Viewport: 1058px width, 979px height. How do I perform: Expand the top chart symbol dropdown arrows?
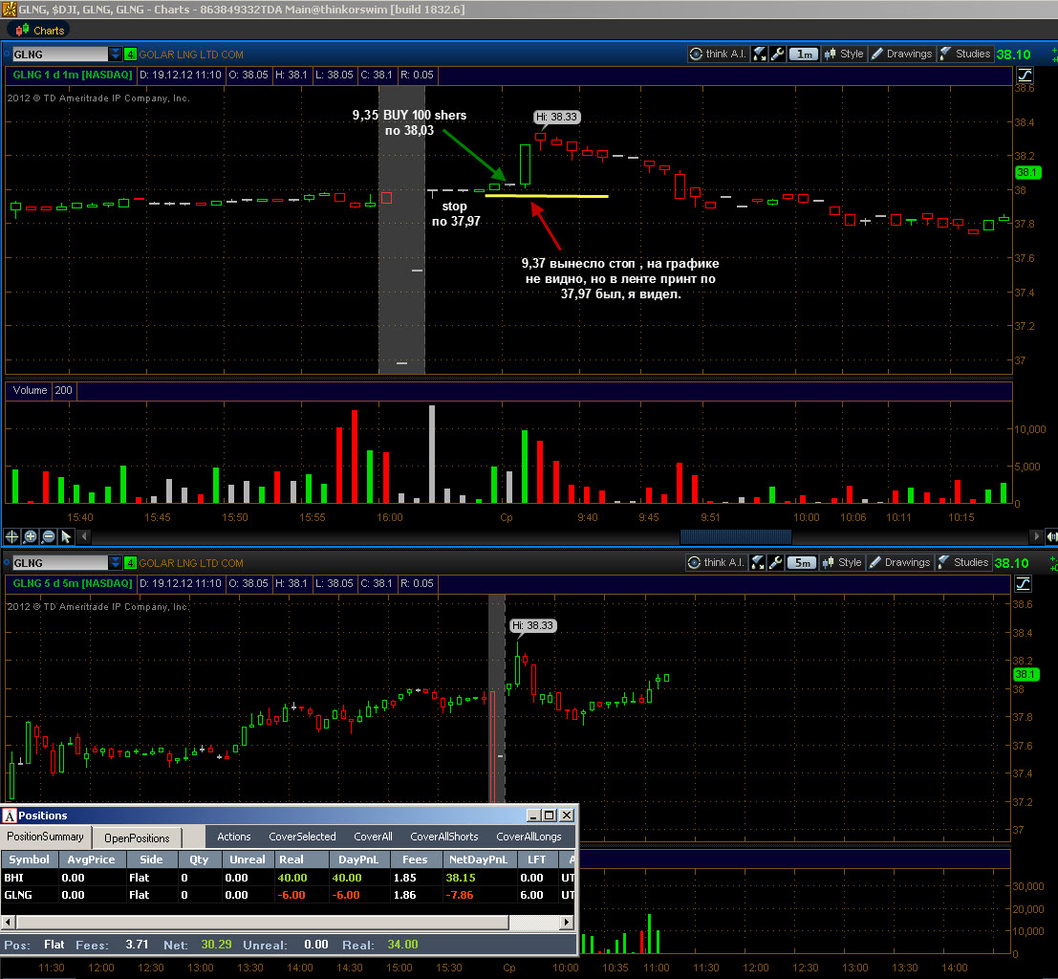pyautogui.click(x=116, y=54)
